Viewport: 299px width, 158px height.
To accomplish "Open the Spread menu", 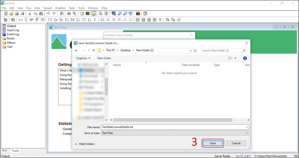I will [x=48, y=8].
